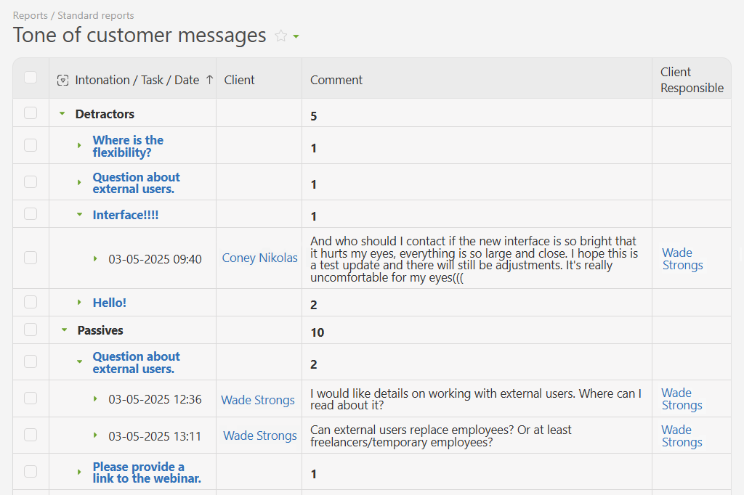The image size is (744, 495).
Task: Open client Wade Strongs in the 12:36 row
Action: (x=258, y=400)
